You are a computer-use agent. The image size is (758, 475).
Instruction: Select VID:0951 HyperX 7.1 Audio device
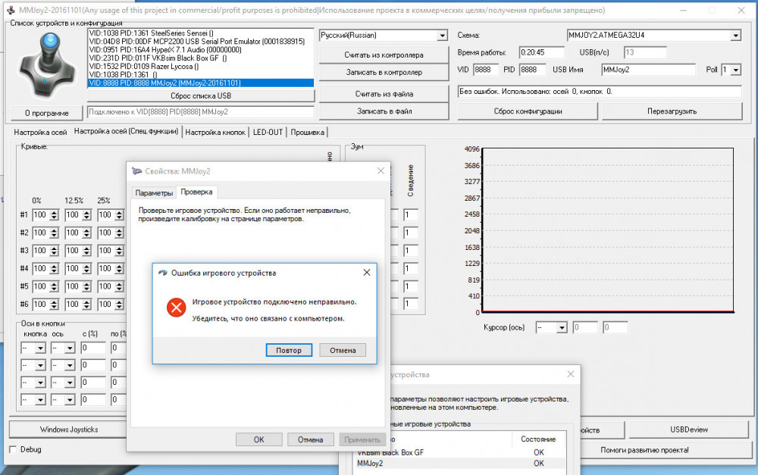click(201, 50)
